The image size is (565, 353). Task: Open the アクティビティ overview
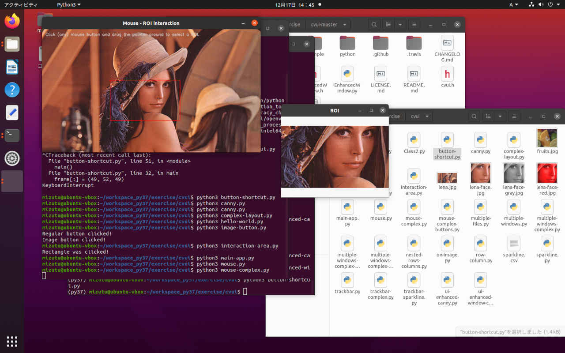click(x=21, y=4)
